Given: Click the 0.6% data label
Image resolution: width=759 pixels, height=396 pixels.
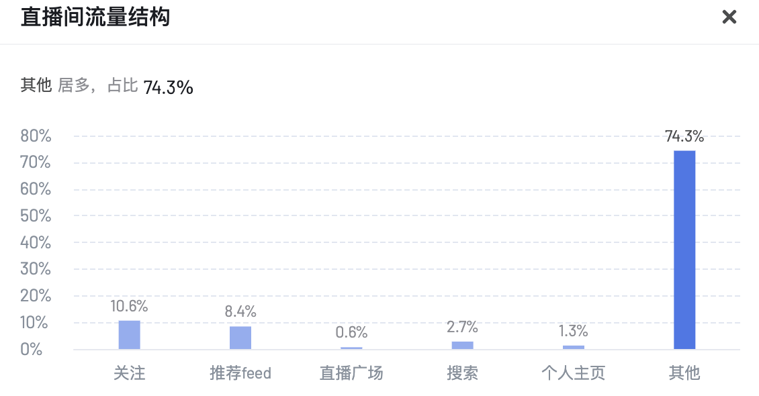Looking at the screenshot, I should 351,333.
